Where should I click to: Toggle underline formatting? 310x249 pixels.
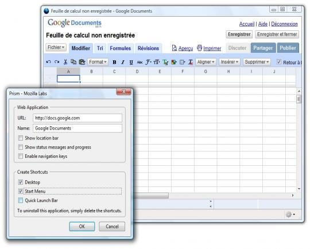click(131, 62)
